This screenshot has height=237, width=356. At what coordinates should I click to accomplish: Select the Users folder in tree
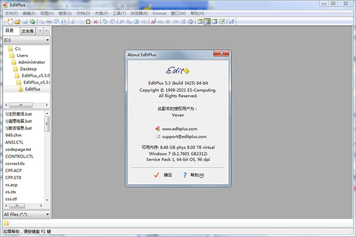[x=19, y=55]
